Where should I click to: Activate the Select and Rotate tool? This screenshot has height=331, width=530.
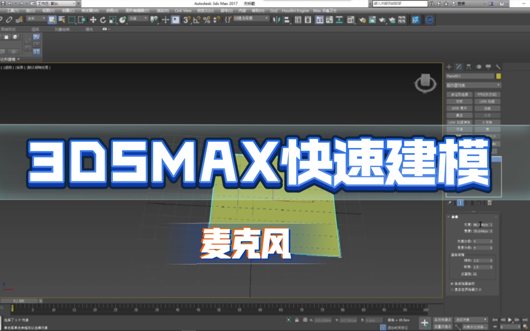click(103, 20)
